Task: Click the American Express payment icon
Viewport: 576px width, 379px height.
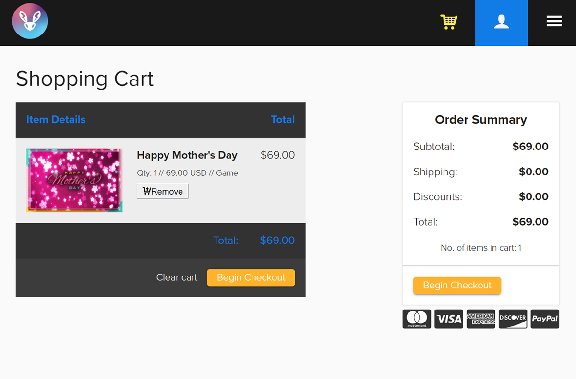Action: tap(481, 319)
